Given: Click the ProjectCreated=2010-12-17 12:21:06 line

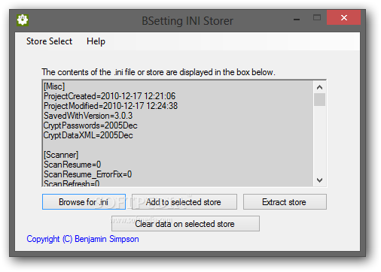Looking at the screenshot, I should coord(109,96).
